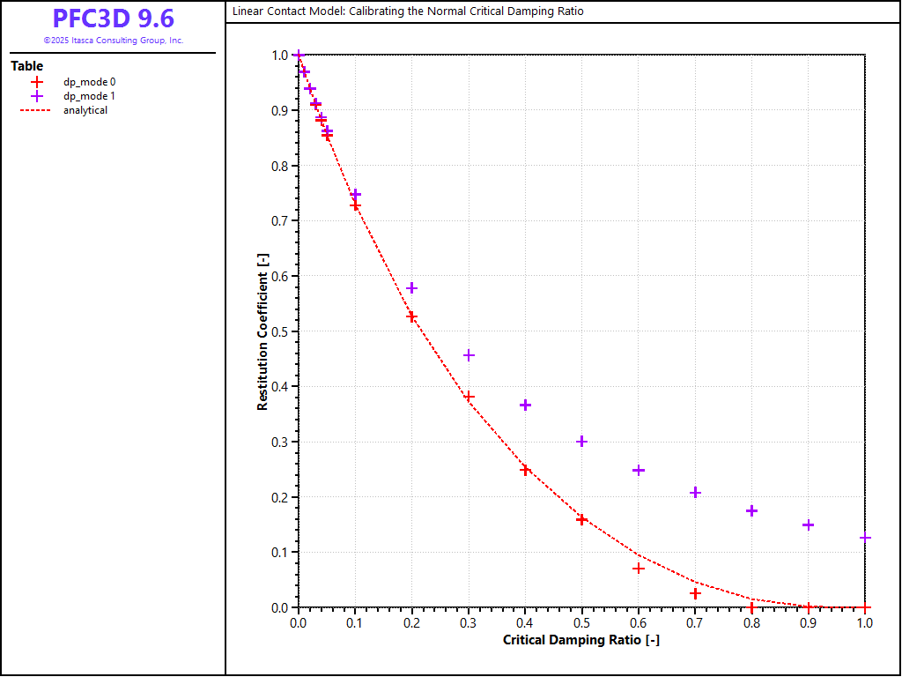Pick the red data point at damping ratio 0.6
The width and height of the screenshot is (902, 677).
639,569
